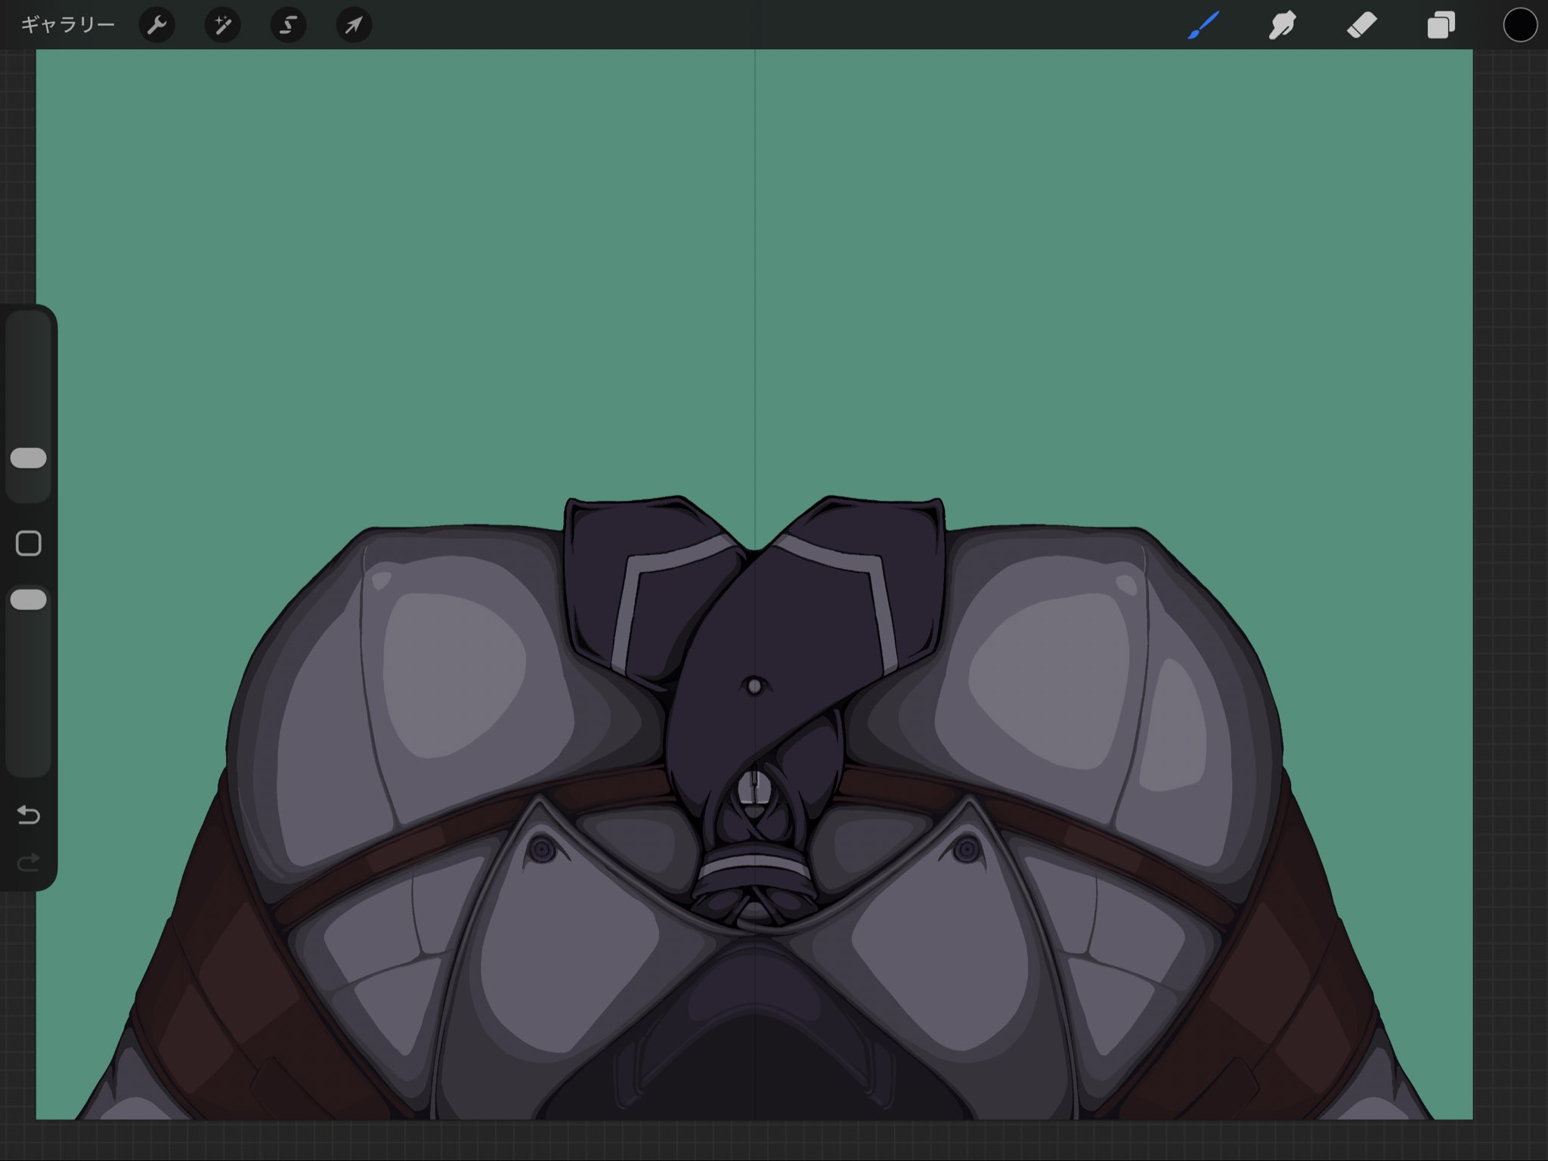Return to ギャラリー (Gallery)
1548x1161 pixels.
[67, 26]
